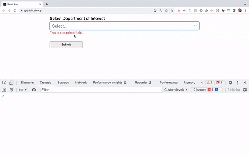The width and height of the screenshot is (249, 155).
Task: Open DevTools settings gear
Action: (x=230, y=83)
